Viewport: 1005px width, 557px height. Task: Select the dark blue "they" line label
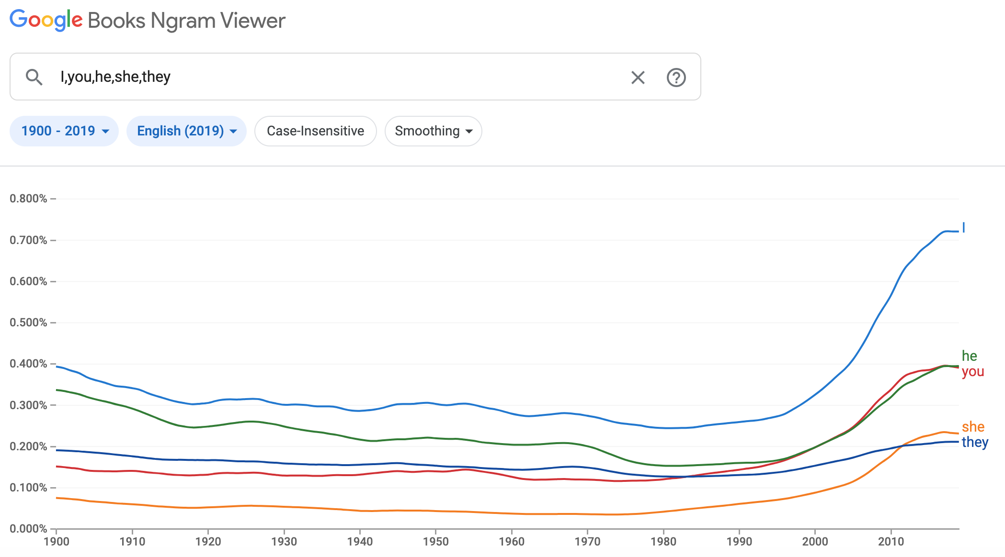click(x=975, y=442)
